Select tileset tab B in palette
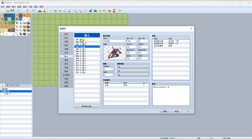Viewport: 252px width, 139px height. click(x=7, y=85)
